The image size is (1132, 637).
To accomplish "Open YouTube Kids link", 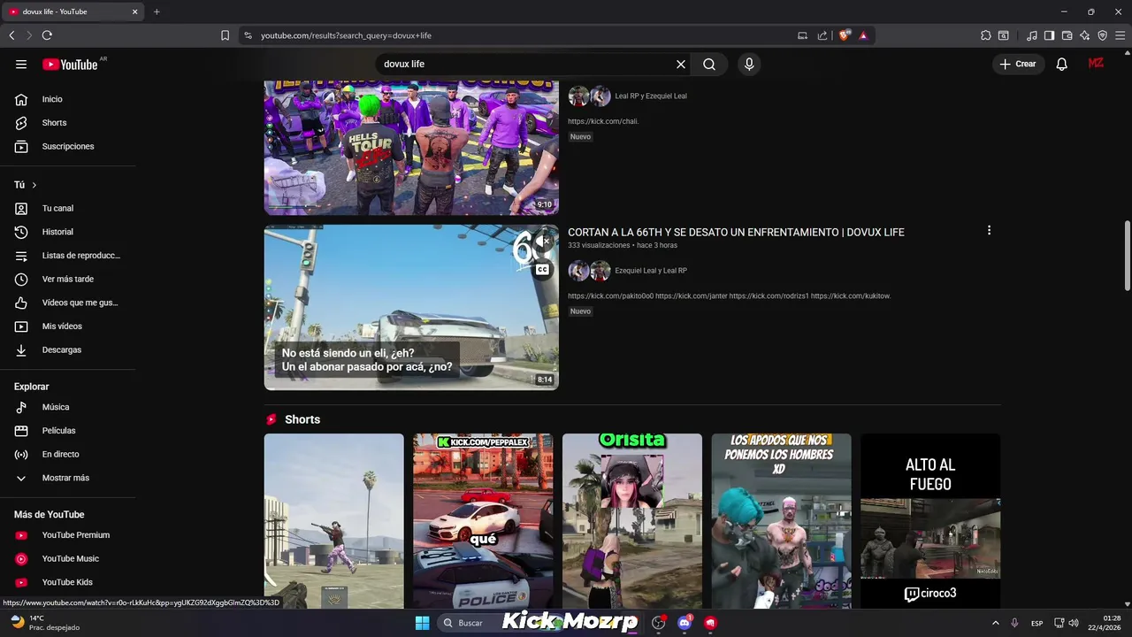I will [68, 582].
